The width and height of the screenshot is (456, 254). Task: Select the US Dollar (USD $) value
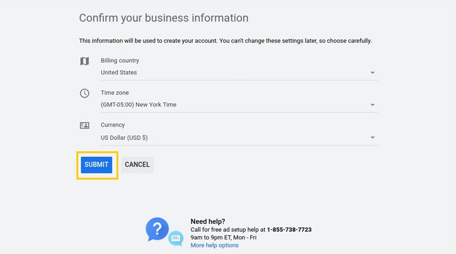[x=124, y=138]
